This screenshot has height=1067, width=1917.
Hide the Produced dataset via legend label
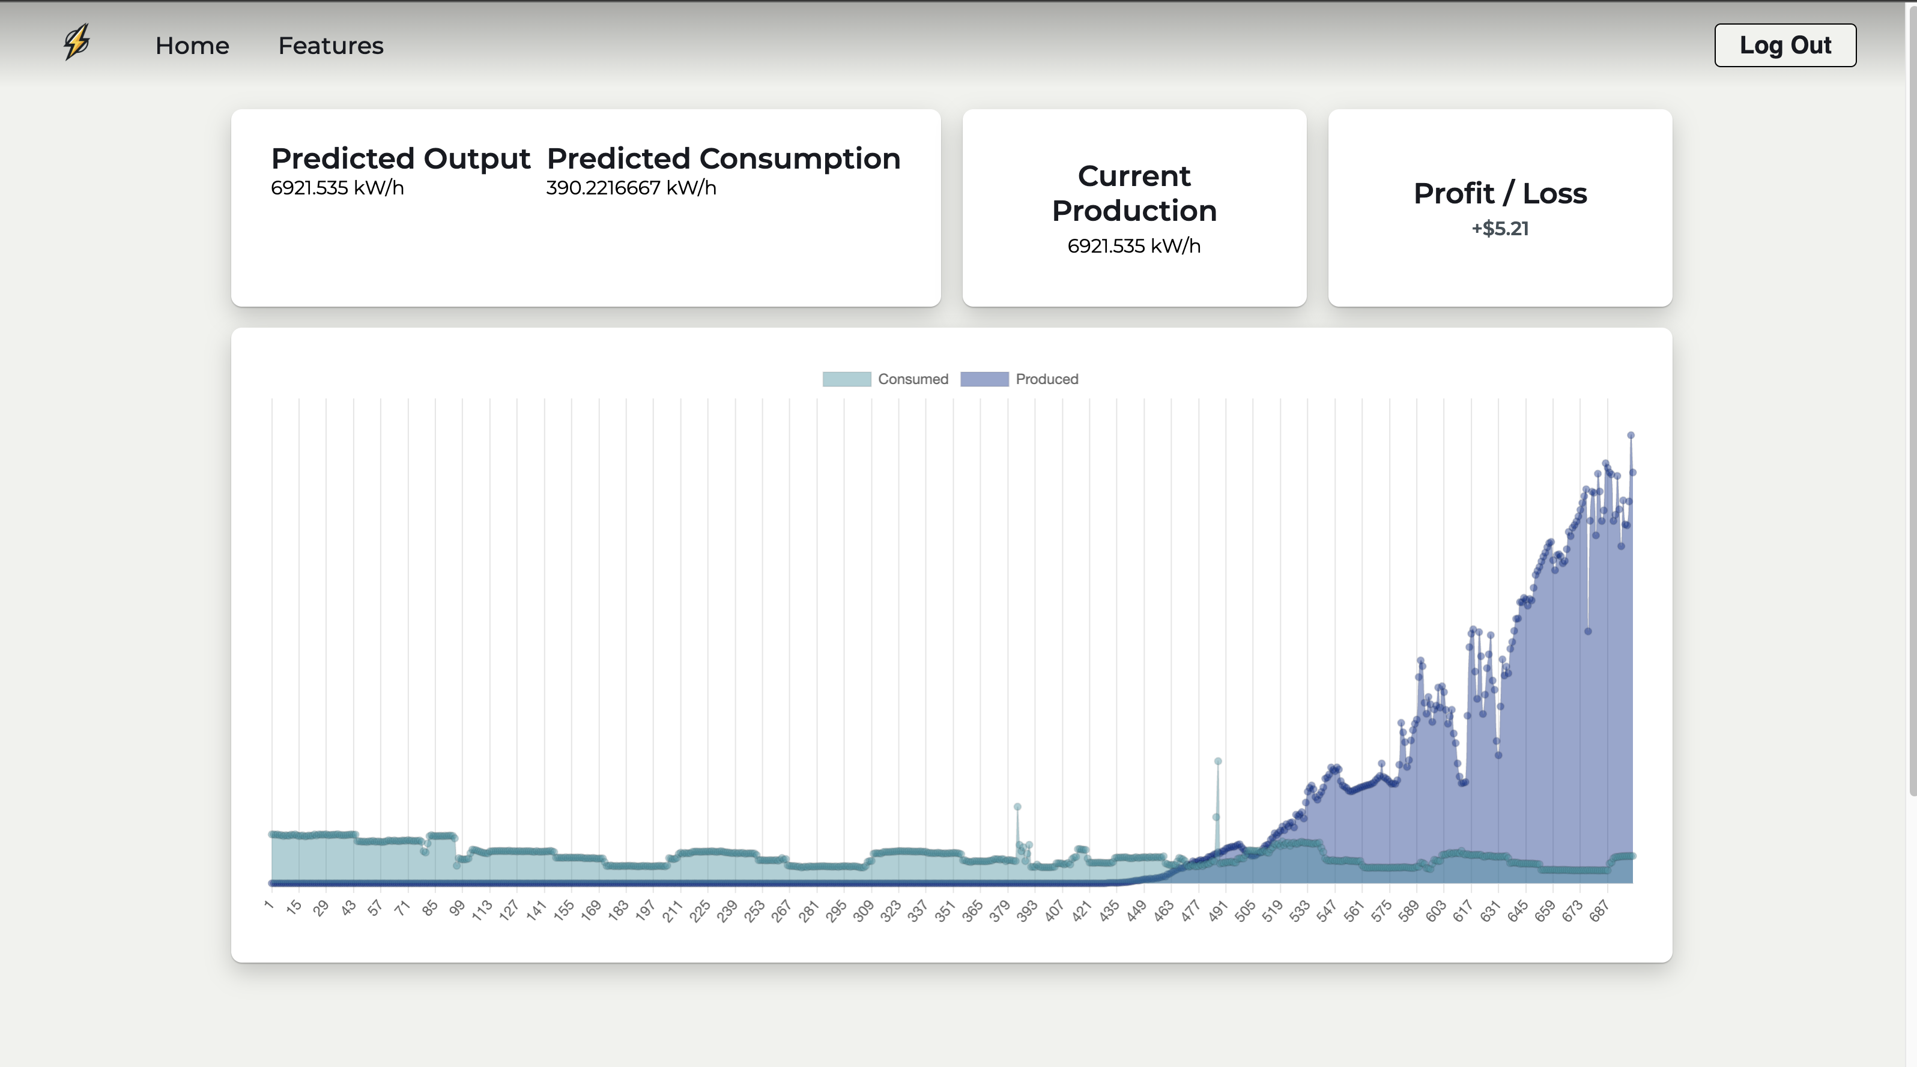coord(1046,379)
